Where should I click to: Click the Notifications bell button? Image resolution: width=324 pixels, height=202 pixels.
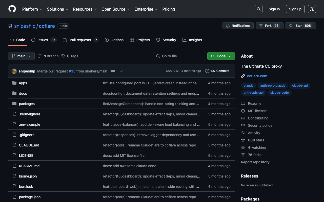pyautogui.click(x=238, y=26)
